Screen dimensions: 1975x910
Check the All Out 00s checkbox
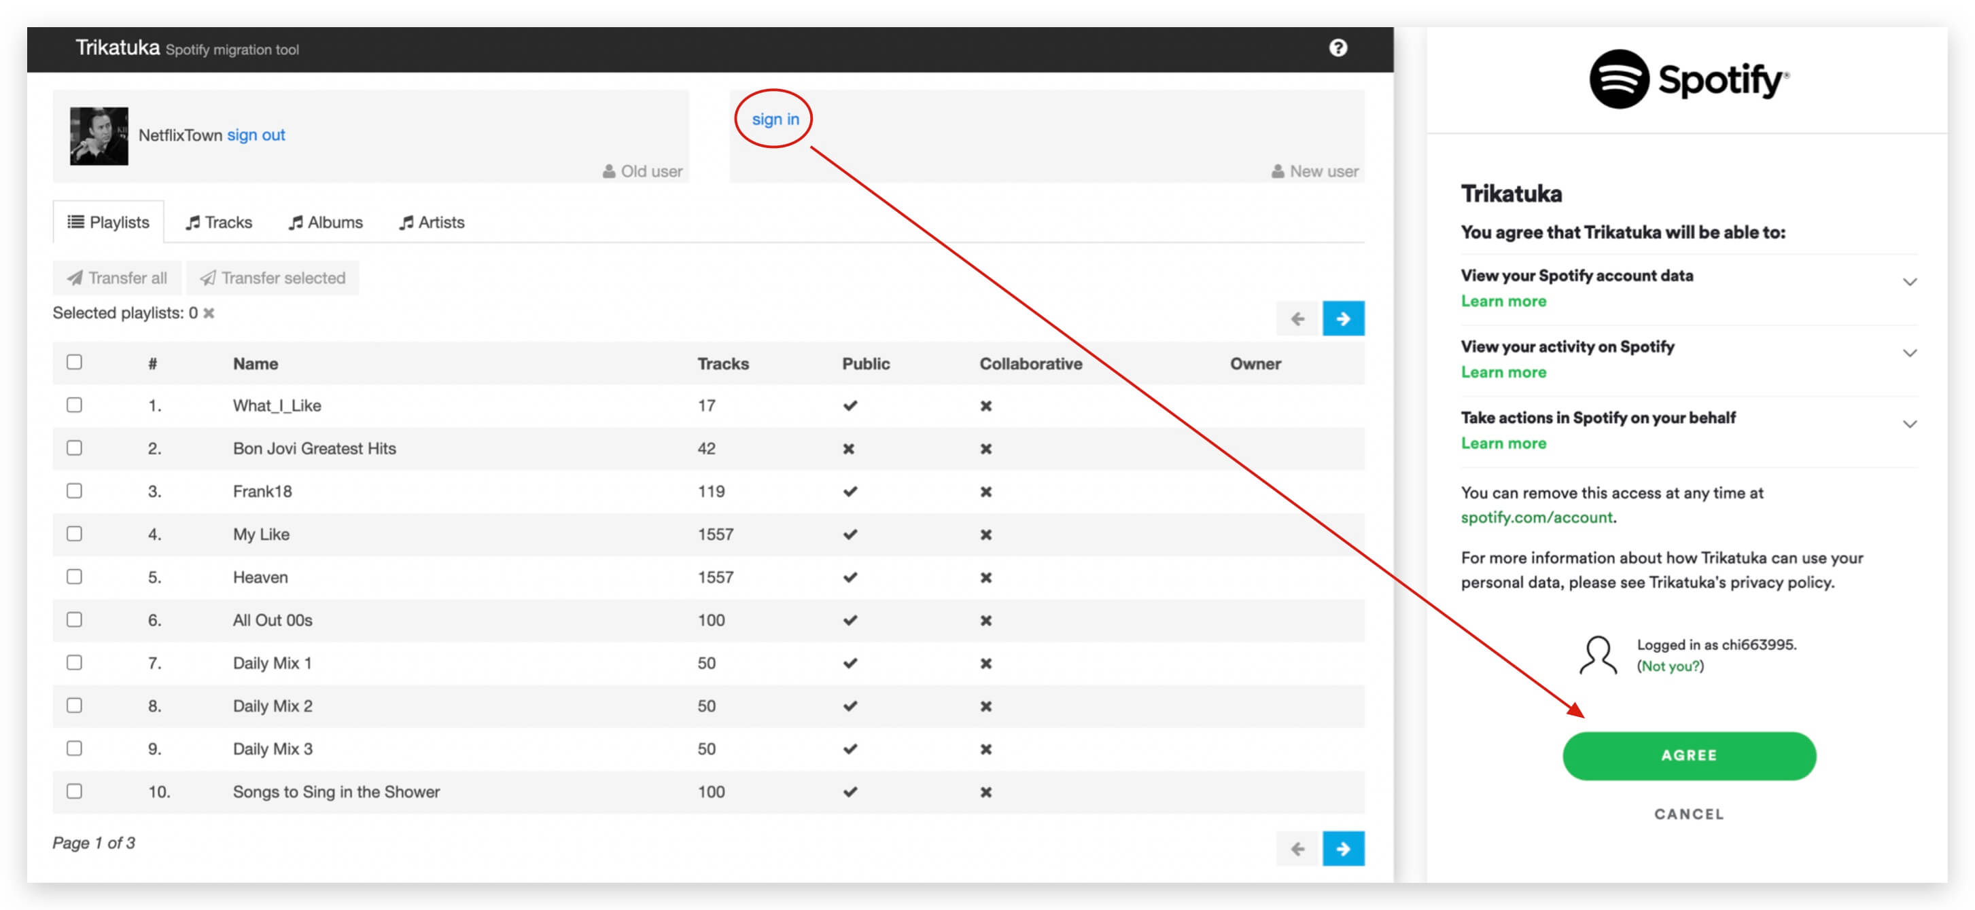point(73,619)
